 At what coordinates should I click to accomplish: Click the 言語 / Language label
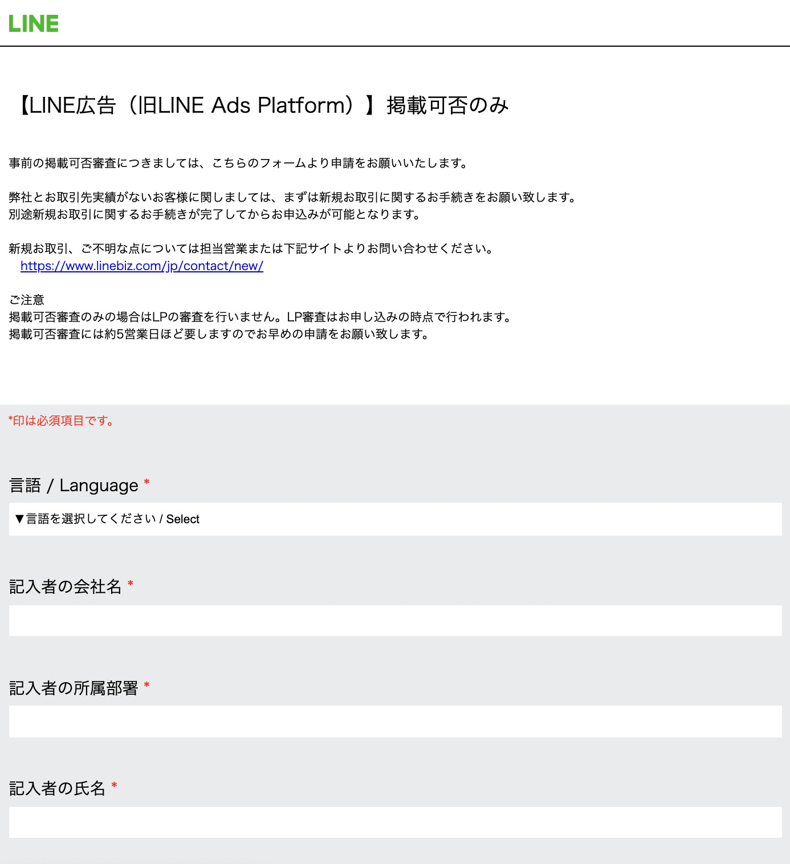(72, 485)
